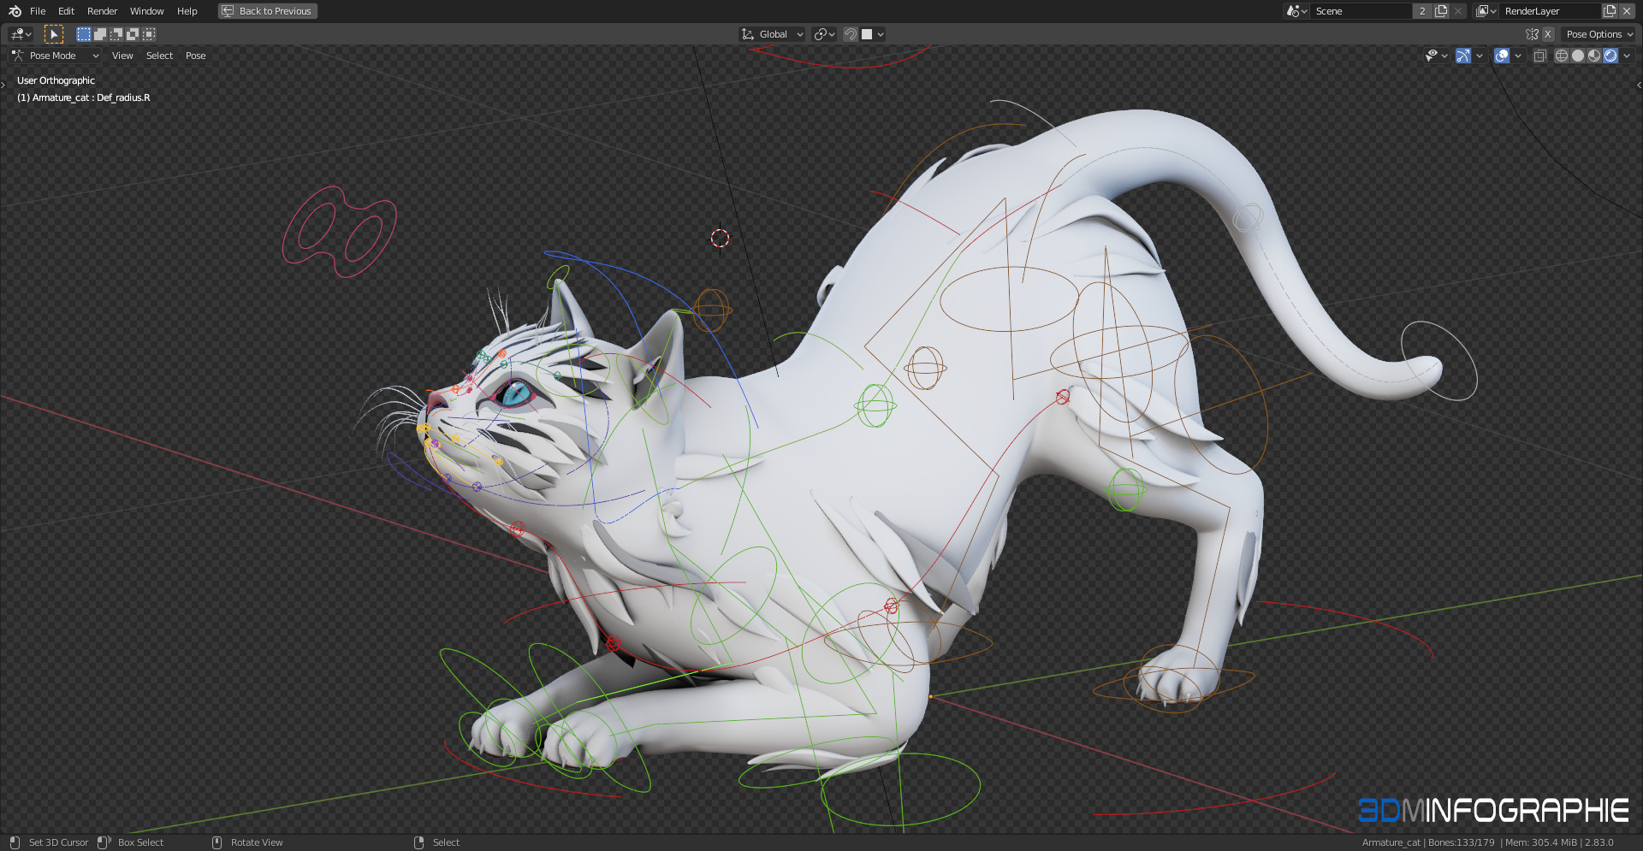Choose extend existing selection mode
The width and height of the screenshot is (1643, 851).
(x=100, y=34)
